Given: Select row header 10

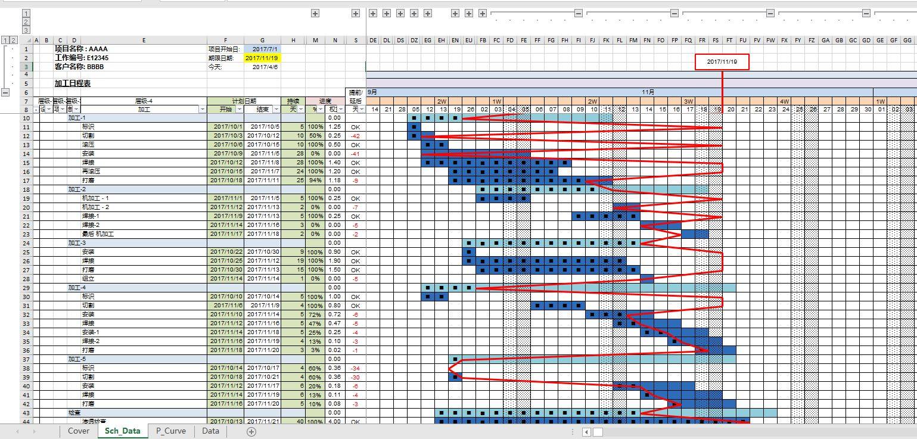Looking at the screenshot, I should pos(26,118).
